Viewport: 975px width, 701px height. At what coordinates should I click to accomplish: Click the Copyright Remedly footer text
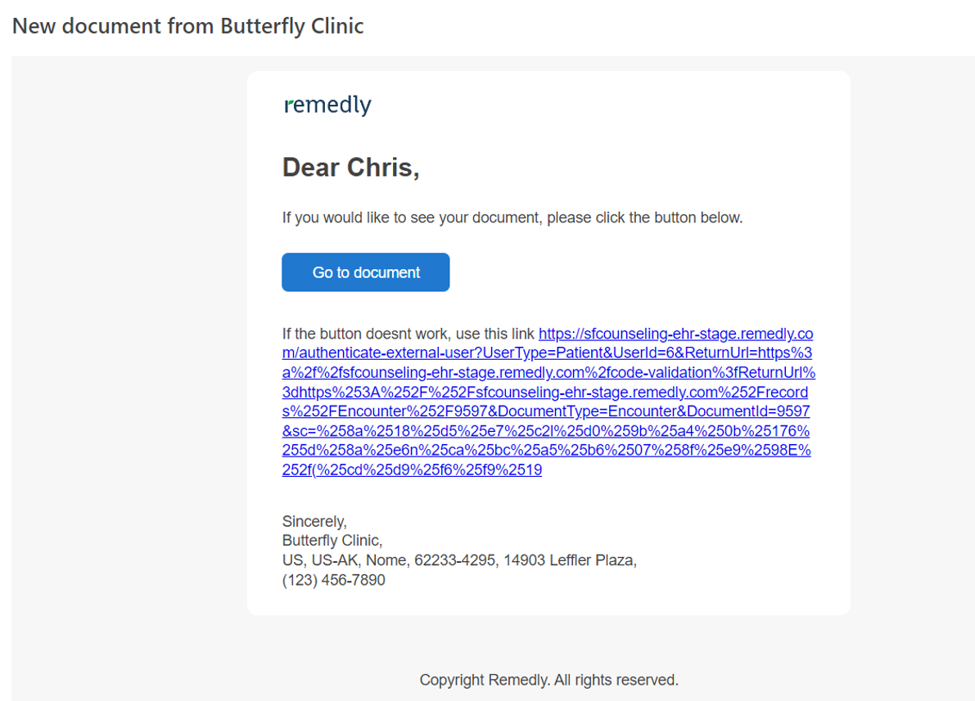click(548, 680)
